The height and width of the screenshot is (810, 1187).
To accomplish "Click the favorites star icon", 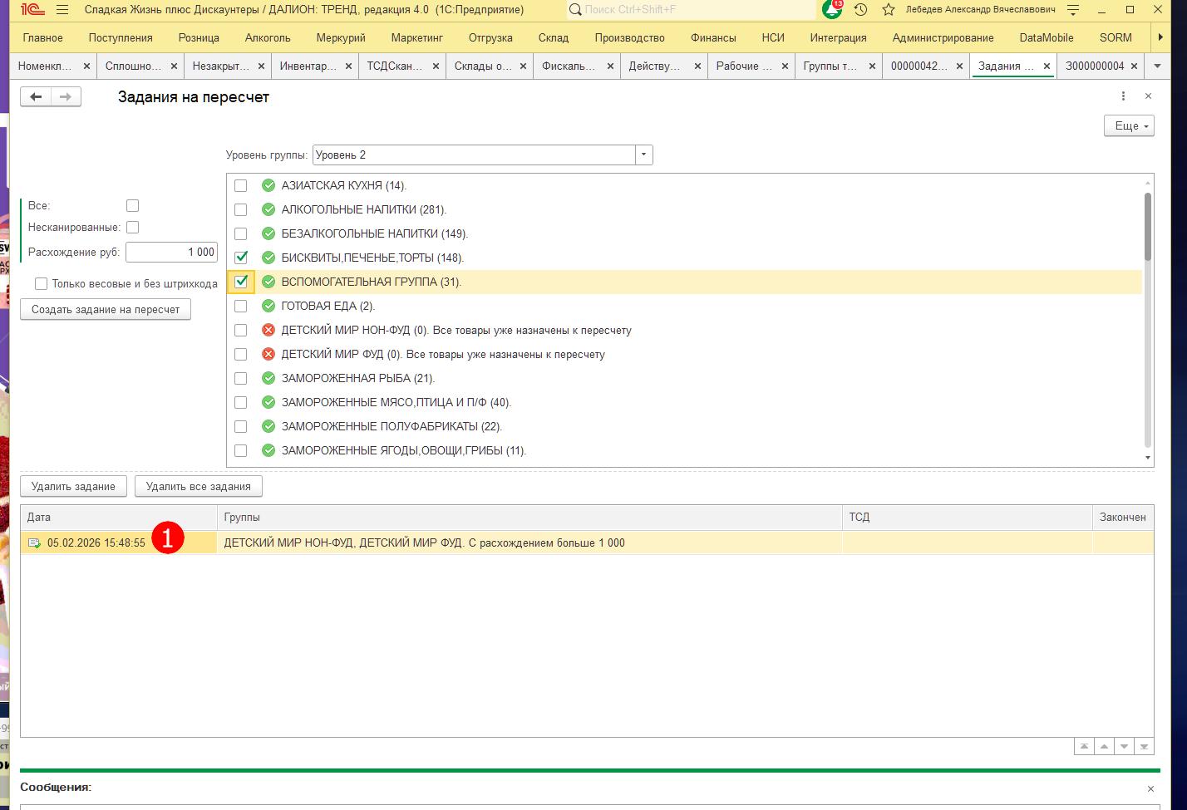I will pos(889,10).
